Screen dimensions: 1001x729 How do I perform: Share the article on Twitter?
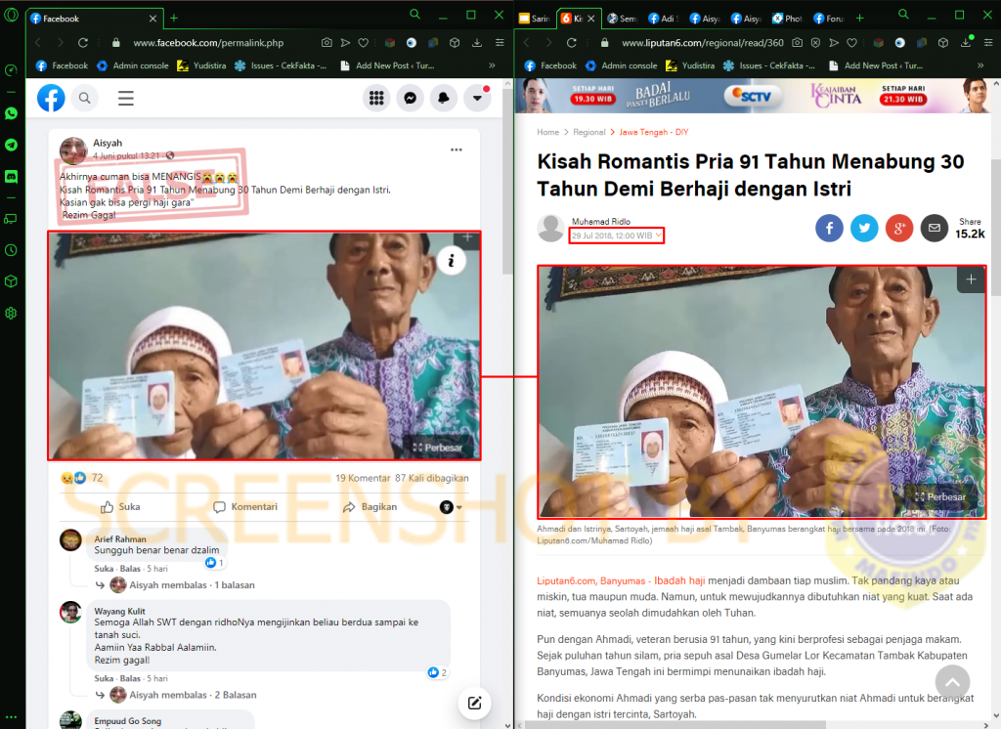pyautogui.click(x=864, y=228)
